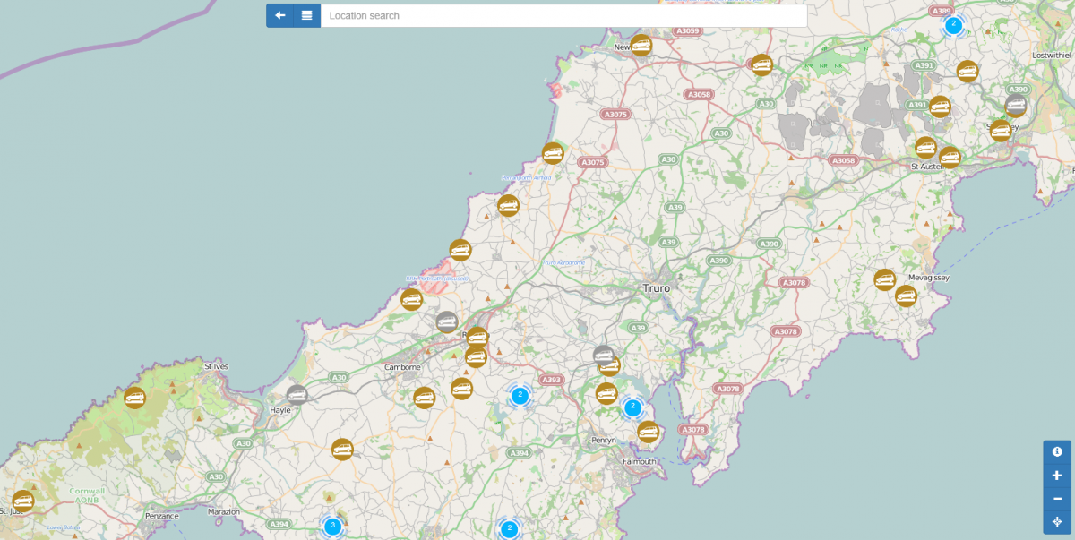Expand the blue cluster marker labeled 3

tap(332, 526)
